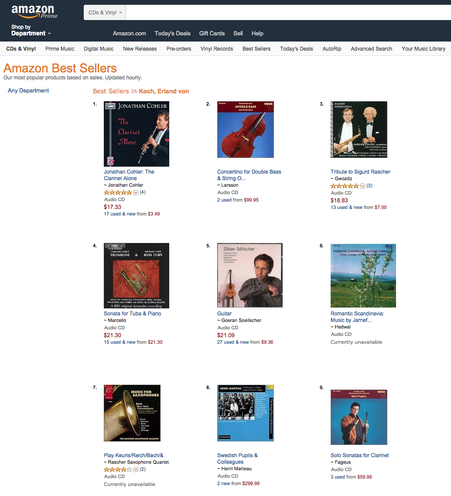Click the star rating of The Clarinet Alone
Viewport: 451px width, 496px height.
pos(118,193)
